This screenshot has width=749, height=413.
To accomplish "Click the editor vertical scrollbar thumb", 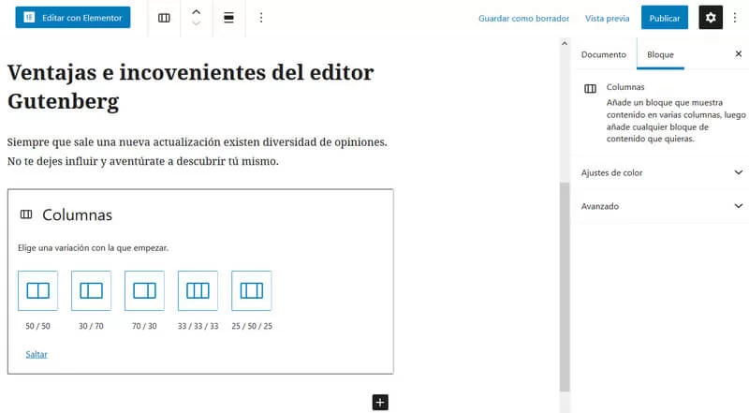I will pos(565,287).
